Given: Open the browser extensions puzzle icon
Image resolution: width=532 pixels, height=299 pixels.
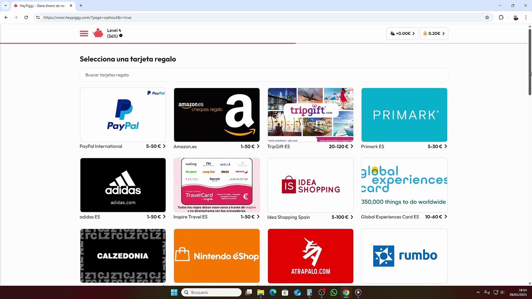Looking at the screenshot, I should tap(501, 17).
